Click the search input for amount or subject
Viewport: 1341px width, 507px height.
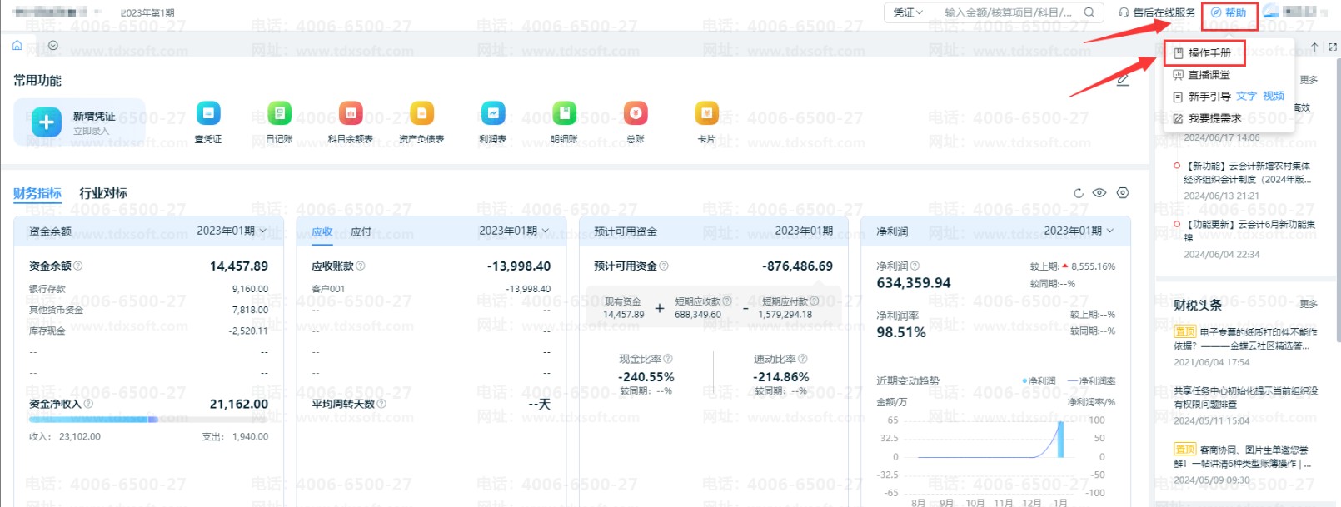[1008, 12]
